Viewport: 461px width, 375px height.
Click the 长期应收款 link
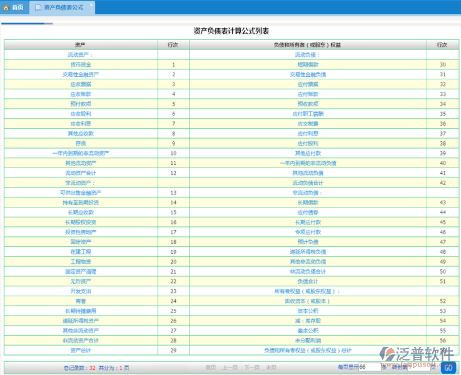coord(81,212)
